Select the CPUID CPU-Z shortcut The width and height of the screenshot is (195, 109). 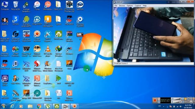coord(5,81)
